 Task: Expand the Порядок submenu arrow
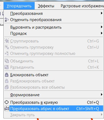pyautogui.click(x=102, y=33)
